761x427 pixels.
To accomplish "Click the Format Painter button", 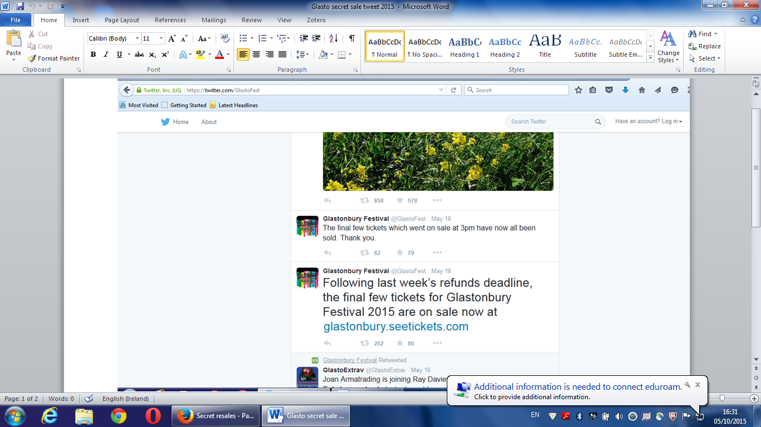I will coord(53,58).
